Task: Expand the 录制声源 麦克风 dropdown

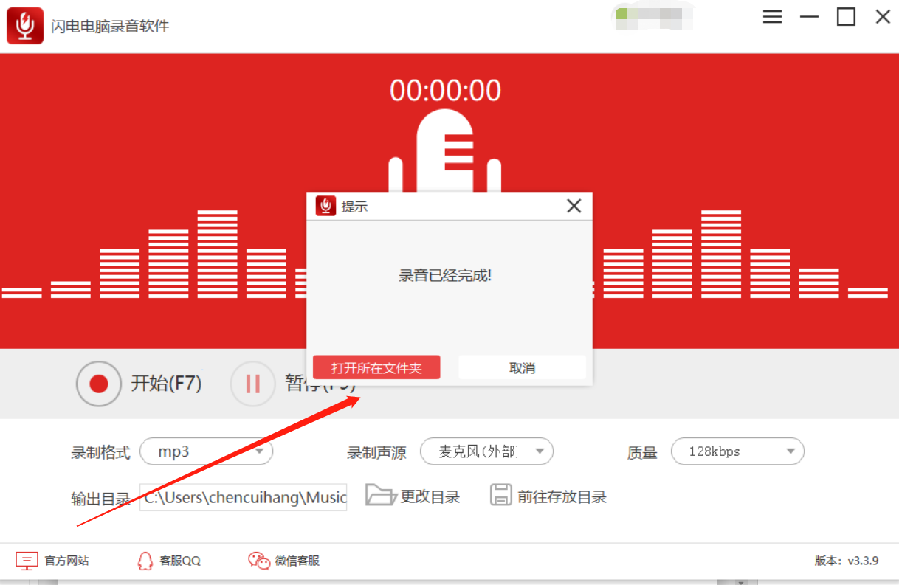Action: (486, 451)
